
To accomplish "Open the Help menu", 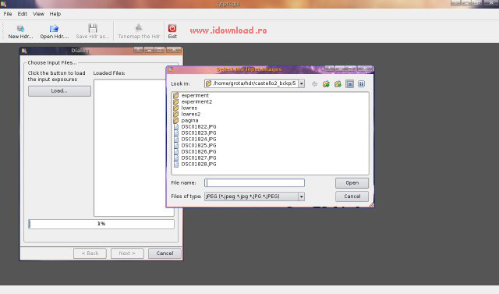I will [x=55, y=14].
